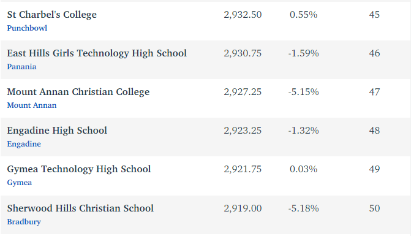Click rank number 50
Screen dimensions: 411x236
coord(374,208)
